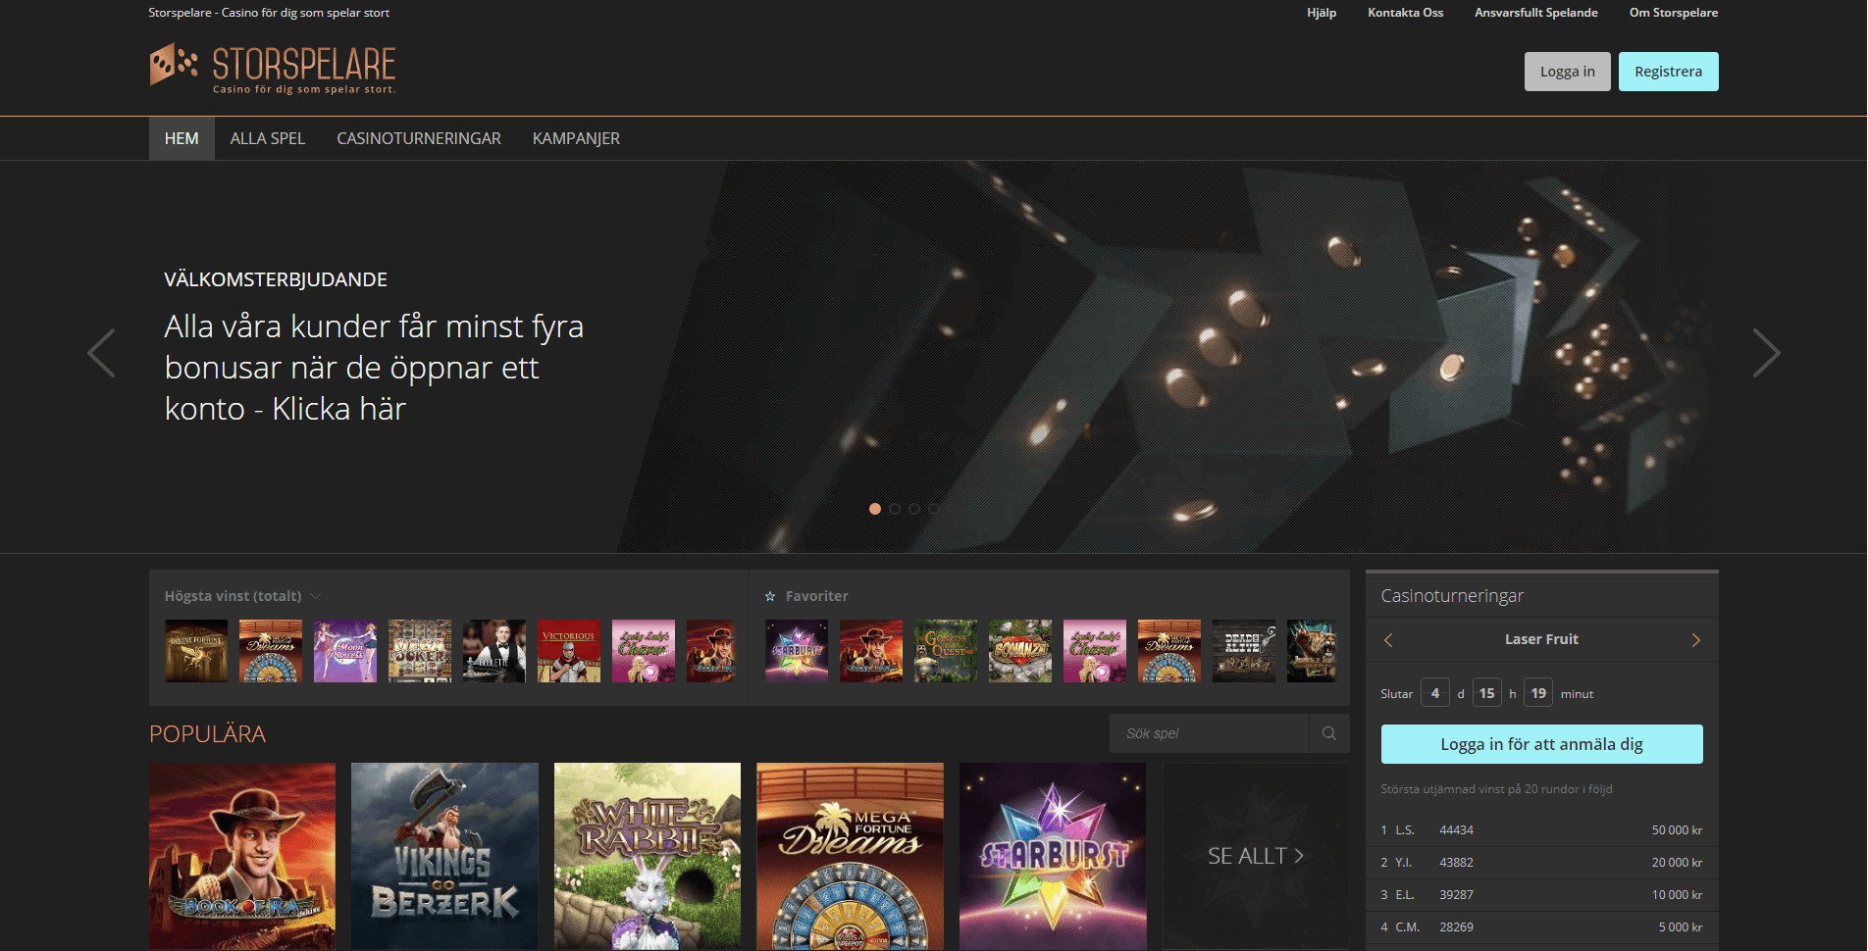Image resolution: width=1868 pixels, height=951 pixels.
Task: Open Vikings Go Berzerk thumbnail
Action: [x=444, y=856]
